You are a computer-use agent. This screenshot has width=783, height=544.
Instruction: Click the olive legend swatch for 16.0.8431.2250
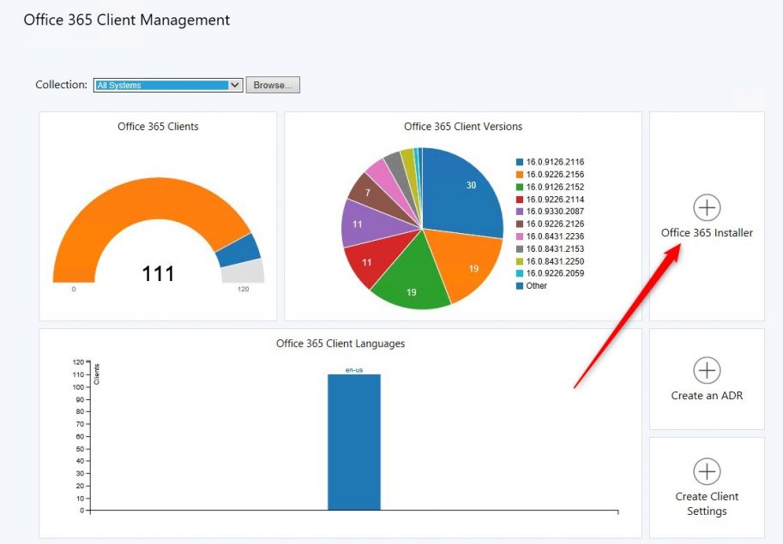point(520,261)
